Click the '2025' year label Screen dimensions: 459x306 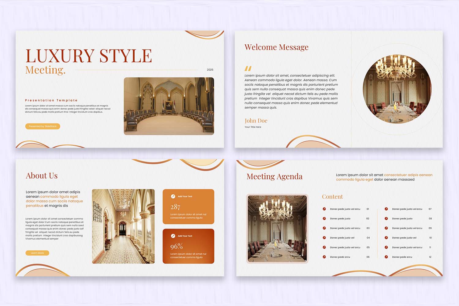tap(210, 70)
